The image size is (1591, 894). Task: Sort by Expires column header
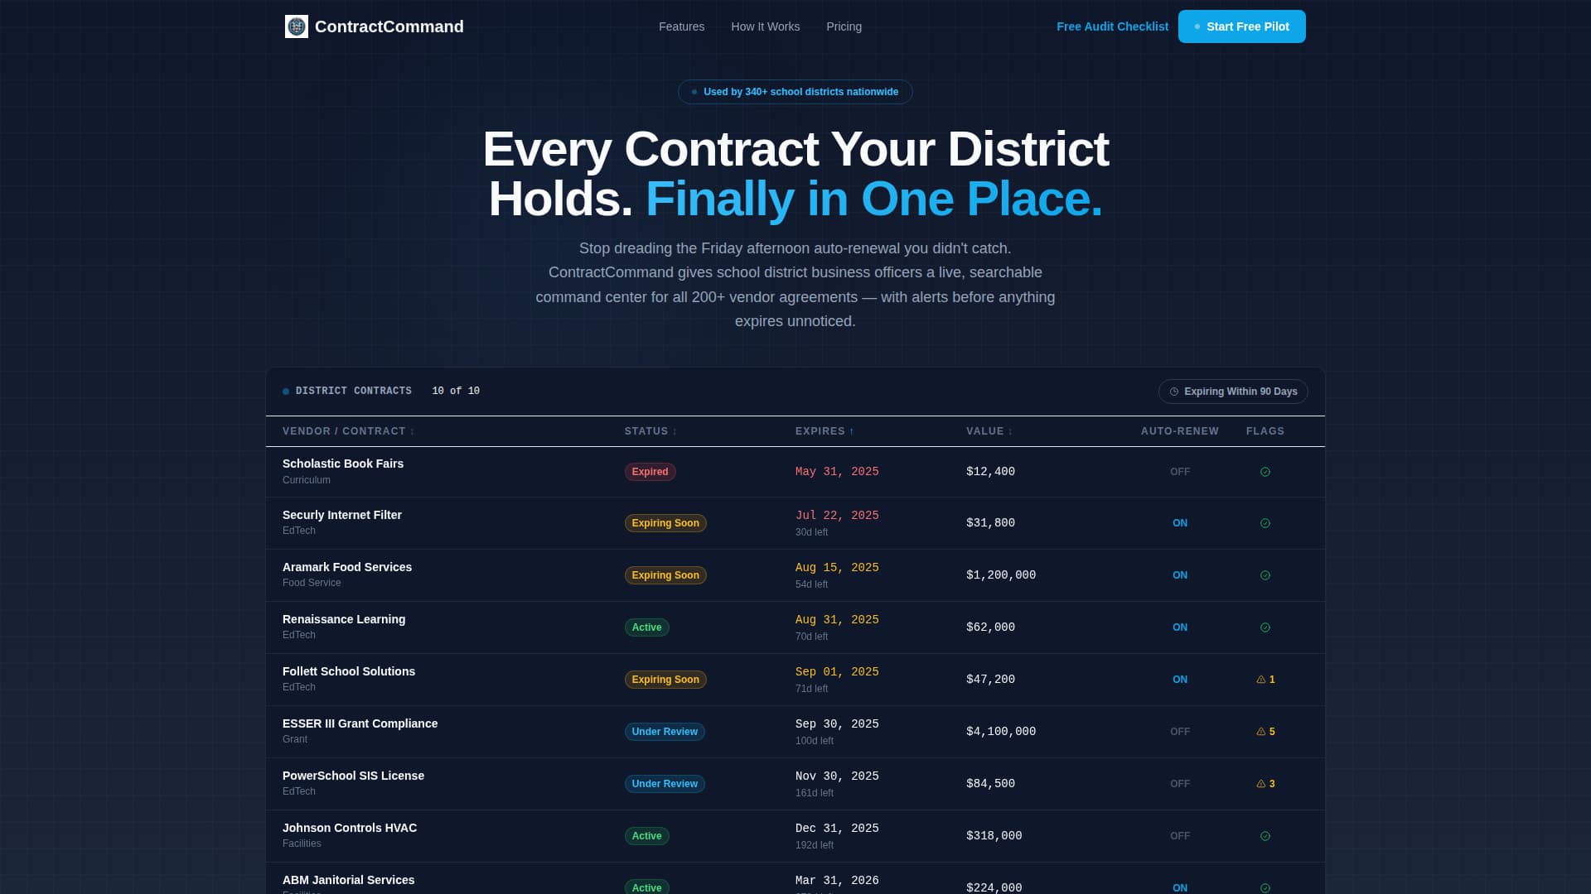point(825,431)
